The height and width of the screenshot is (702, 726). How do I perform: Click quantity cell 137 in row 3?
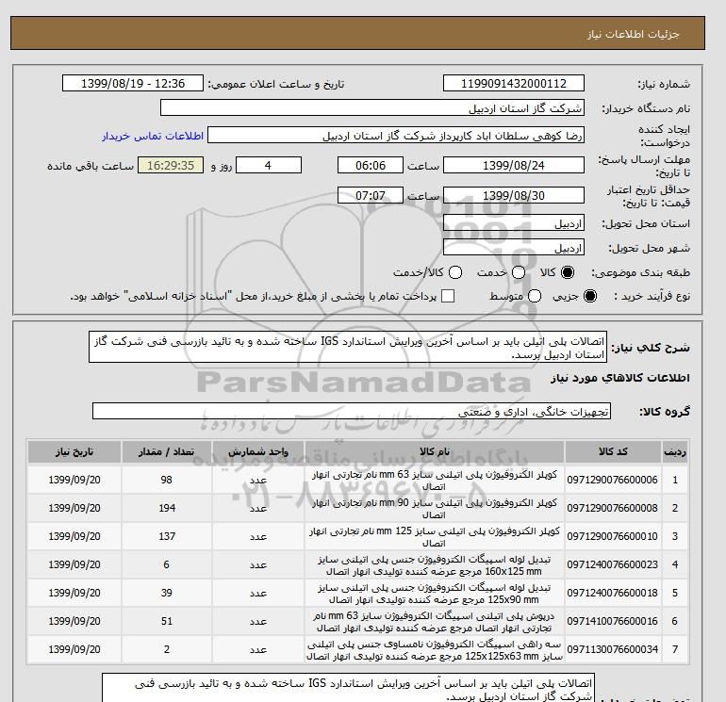167,536
